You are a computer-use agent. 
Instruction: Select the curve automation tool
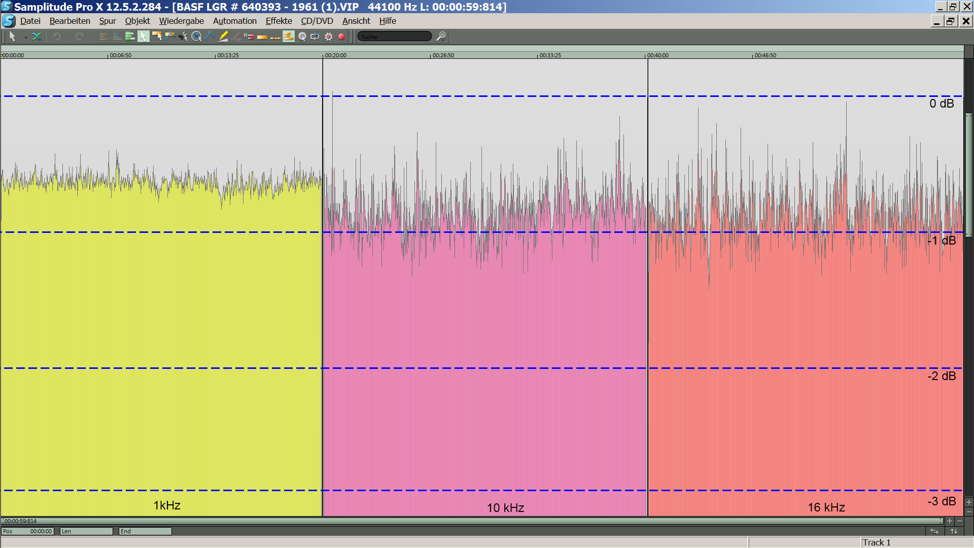[x=210, y=37]
